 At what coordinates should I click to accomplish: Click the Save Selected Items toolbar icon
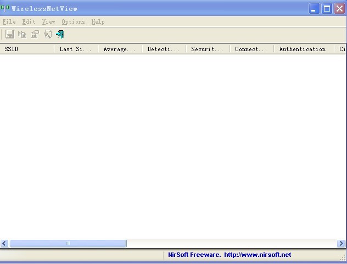(x=9, y=34)
